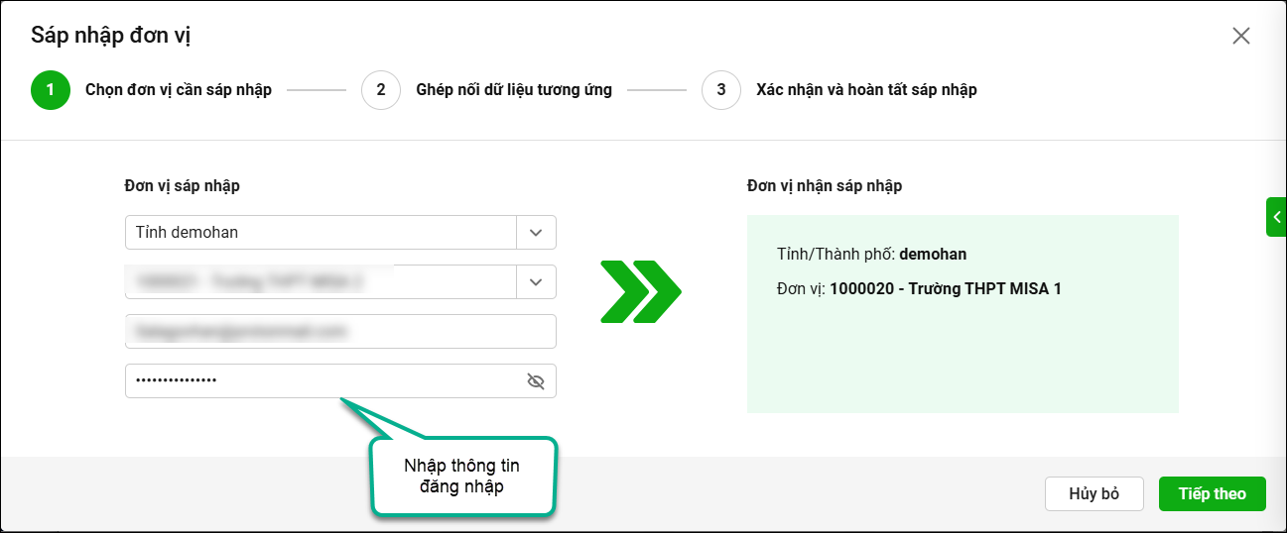Click the 1000020 - Trường THPT MISA 1 text
The height and width of the screenshot is (533, 1287).
pos(946,290)
